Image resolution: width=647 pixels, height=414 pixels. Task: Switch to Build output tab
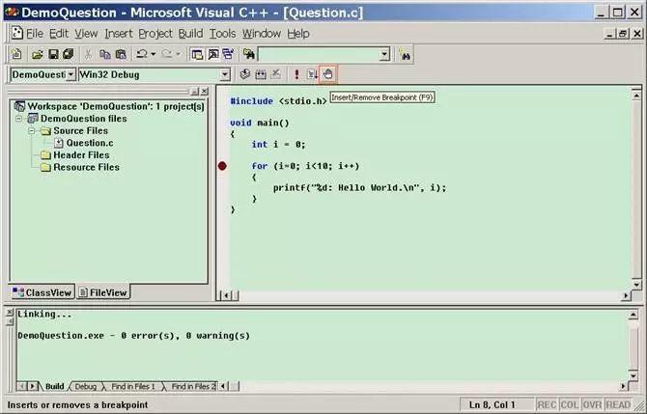54,386
